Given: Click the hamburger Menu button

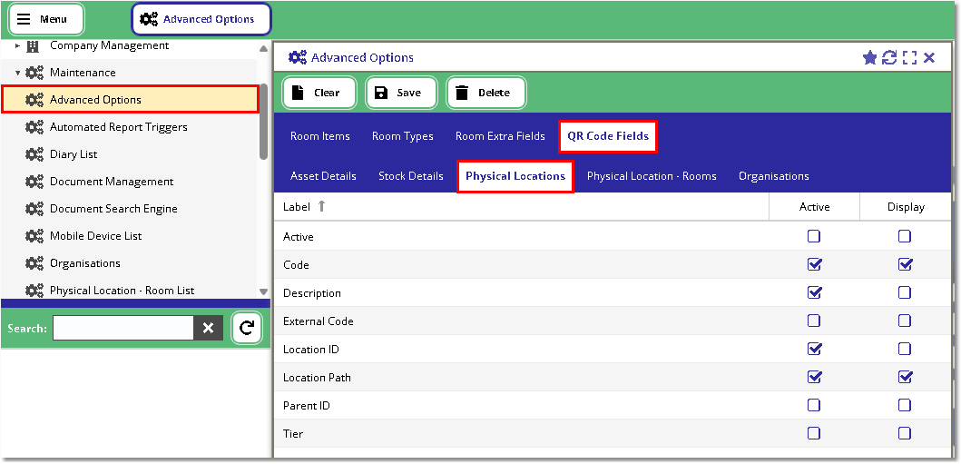Looking at the screenshot, I should pos(46,19).
